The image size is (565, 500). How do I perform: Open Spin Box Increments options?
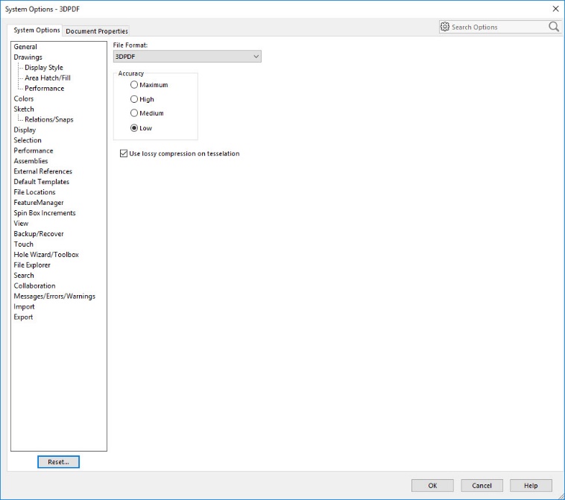click(x=45, y=213)
